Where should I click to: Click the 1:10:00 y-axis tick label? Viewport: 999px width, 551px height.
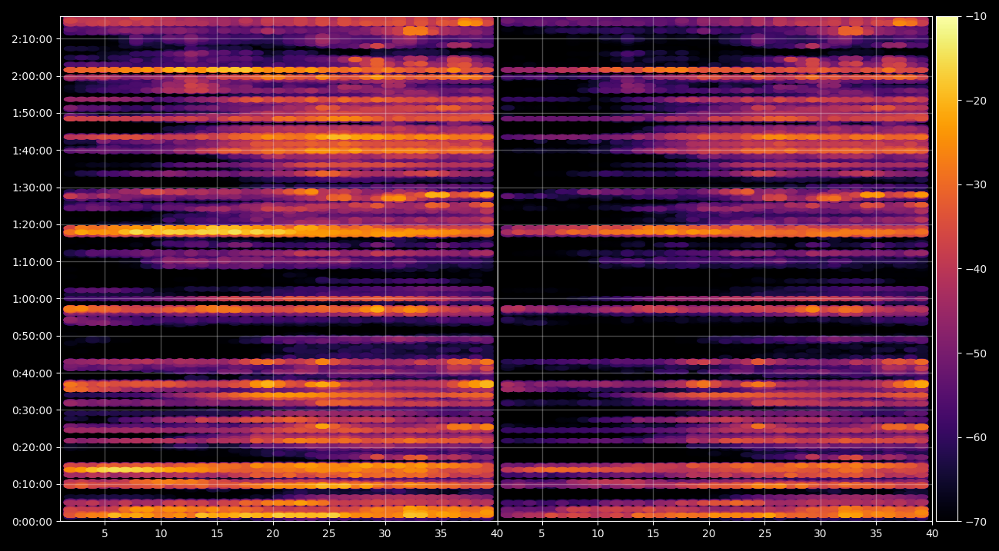click(x=32, y=262)
